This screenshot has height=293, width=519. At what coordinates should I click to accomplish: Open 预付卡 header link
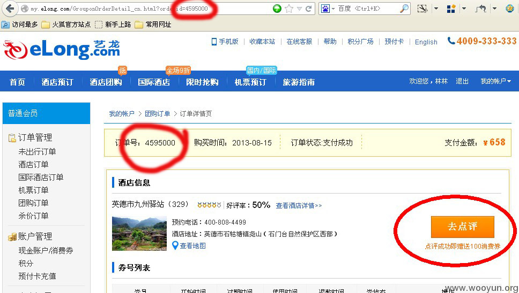click(394, 42)
